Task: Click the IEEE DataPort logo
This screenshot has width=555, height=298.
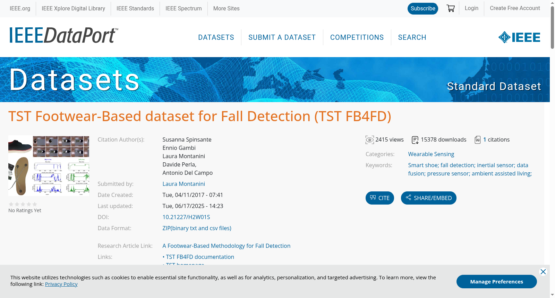Action: point(63,35)
